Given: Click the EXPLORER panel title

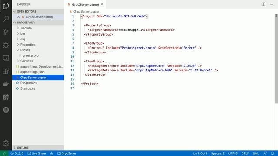Looking at the screenshot, I should point(23,4).
